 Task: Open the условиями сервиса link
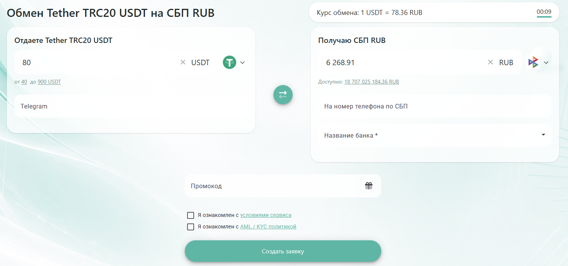click(x=265, y=215)
